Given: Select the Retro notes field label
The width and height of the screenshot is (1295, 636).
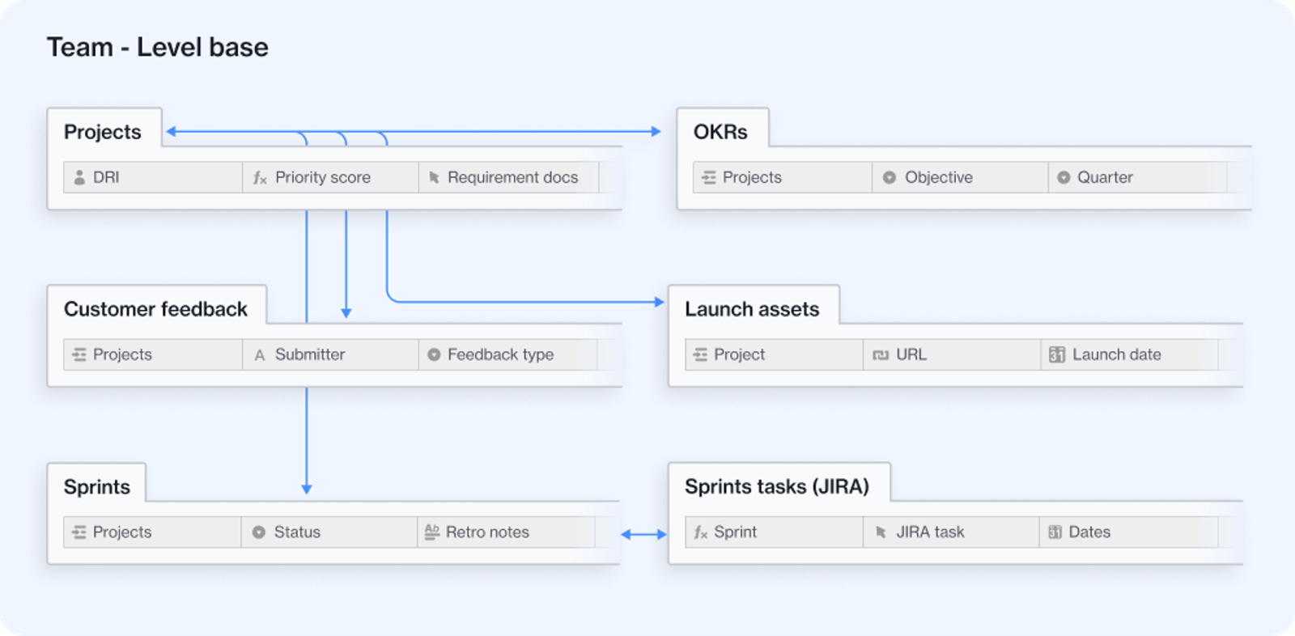Looking at the screenshot, I should click(x=487, y=532).
